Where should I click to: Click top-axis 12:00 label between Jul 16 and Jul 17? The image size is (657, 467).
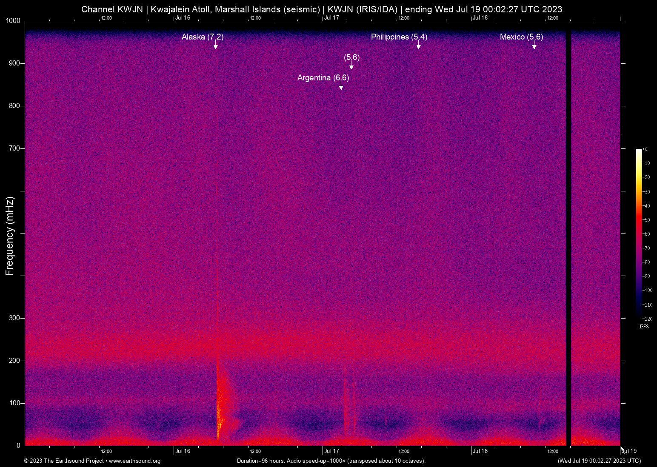pyautogui.click(x=255, y=18)
